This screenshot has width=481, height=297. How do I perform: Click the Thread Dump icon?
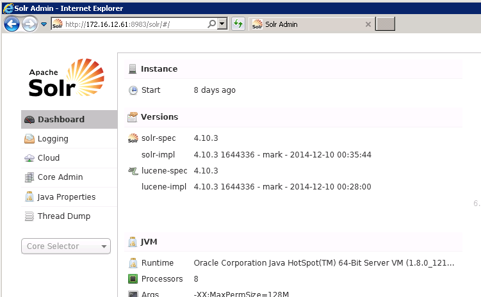coord(29,216)
